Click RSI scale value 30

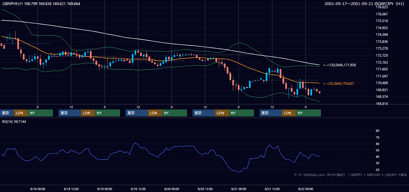(377, 163)
